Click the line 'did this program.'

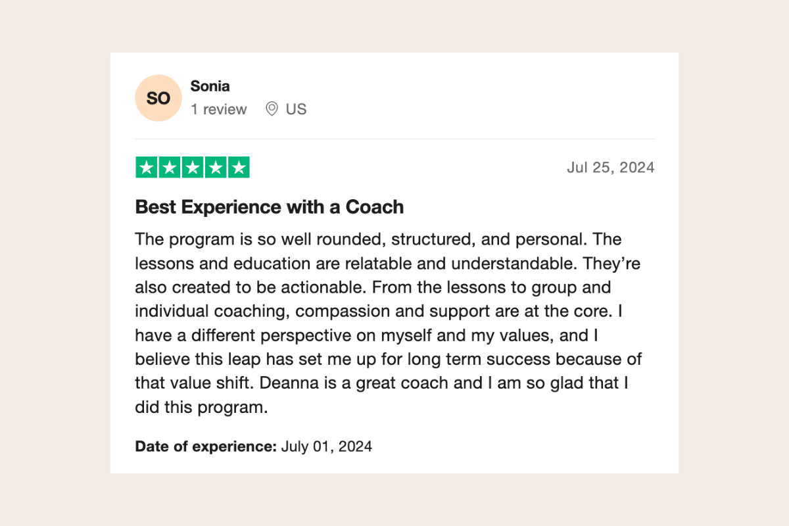pyautogui.click(x=201, y=408)
